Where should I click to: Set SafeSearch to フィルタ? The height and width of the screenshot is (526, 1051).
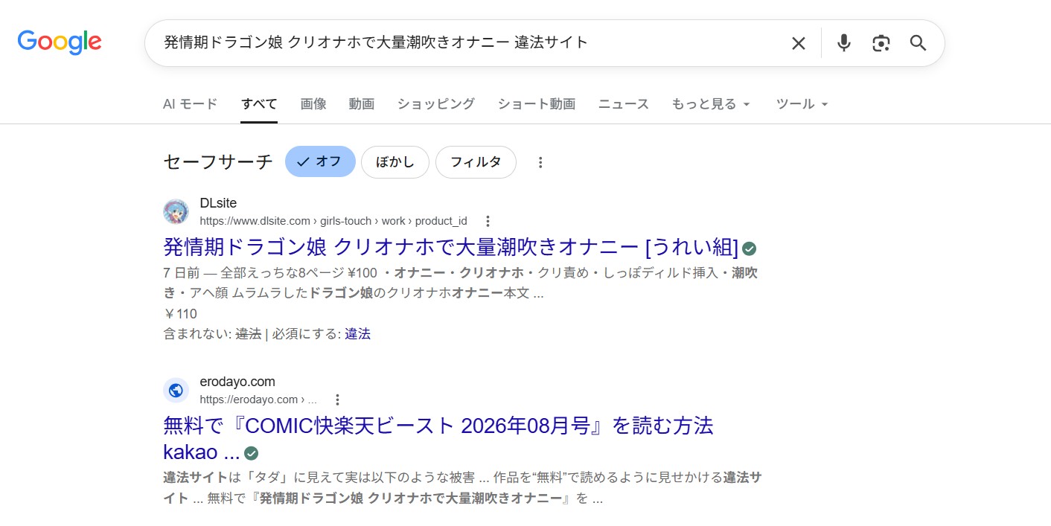[x=476, y=162]
